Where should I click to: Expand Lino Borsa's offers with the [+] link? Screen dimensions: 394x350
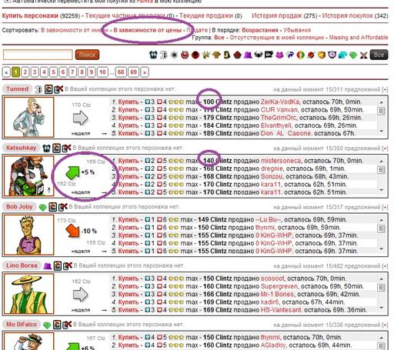(385, 266)
